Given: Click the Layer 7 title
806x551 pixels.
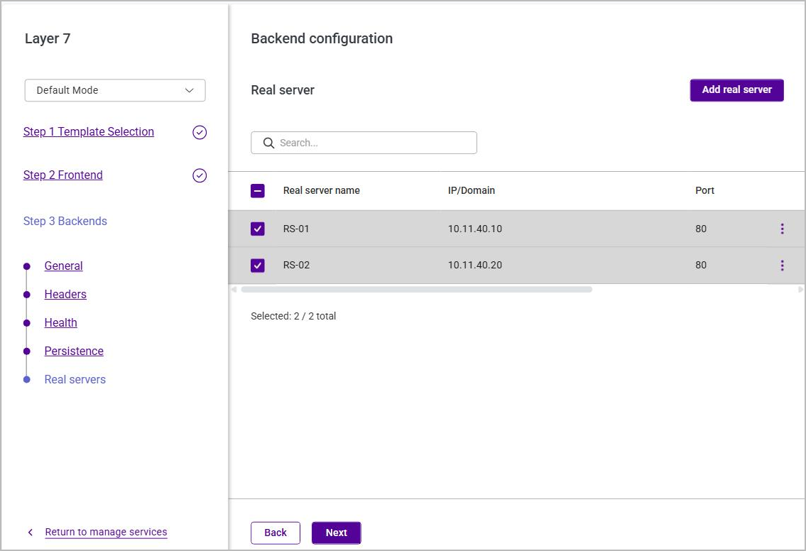Looking at the screenshot, I should [x=48, y=38].
